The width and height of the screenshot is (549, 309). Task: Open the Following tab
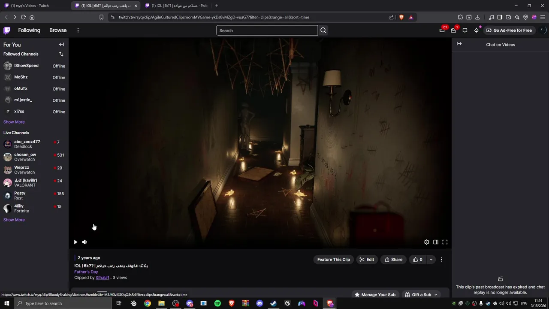click(29, 30)
